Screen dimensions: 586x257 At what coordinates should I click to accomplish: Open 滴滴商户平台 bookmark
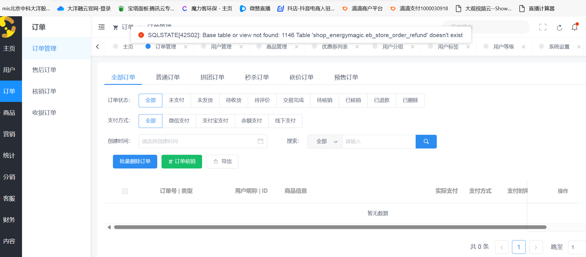click(x=362, y=9)
